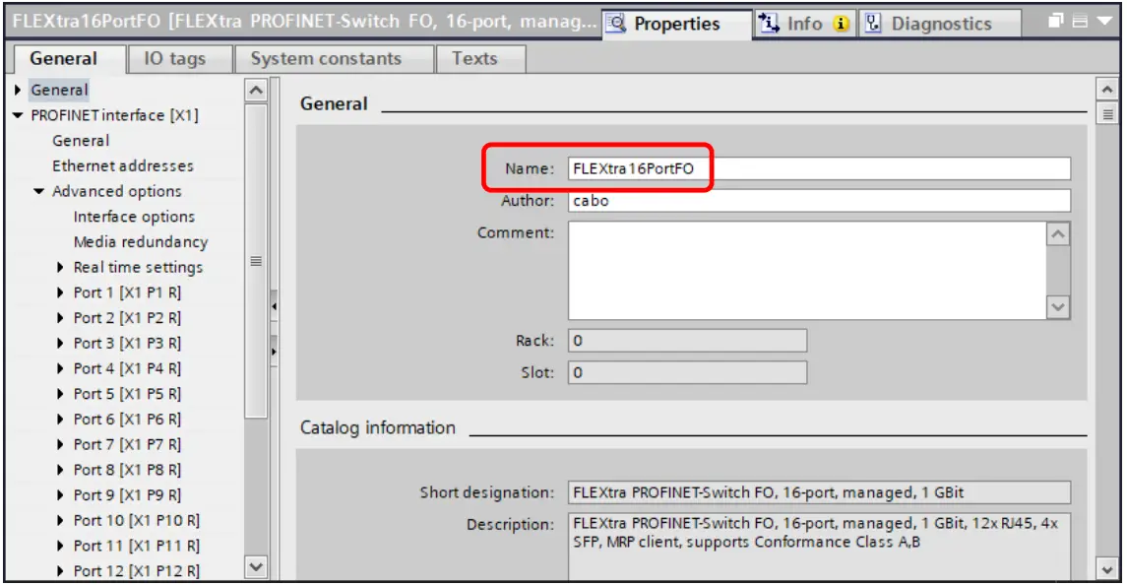The image size is (1127, 585).
Task: Expand Port 3 [X1 P3 R]
Action: click(x=60, y=344)
